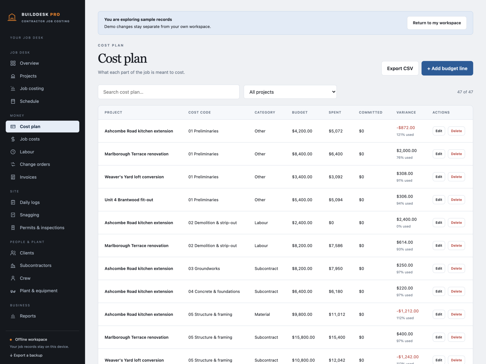Click the Change orders arrows icon
Screen dimensions: 486x364
pos(13,164)
